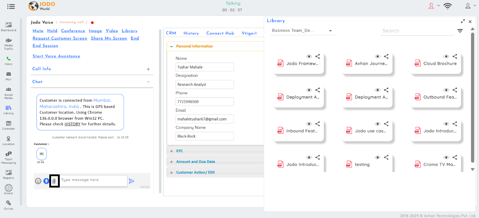Viewport: 479px width, 218px height.
Task: Expand the Library panel to fullscreen
Action: coord(463,21)
